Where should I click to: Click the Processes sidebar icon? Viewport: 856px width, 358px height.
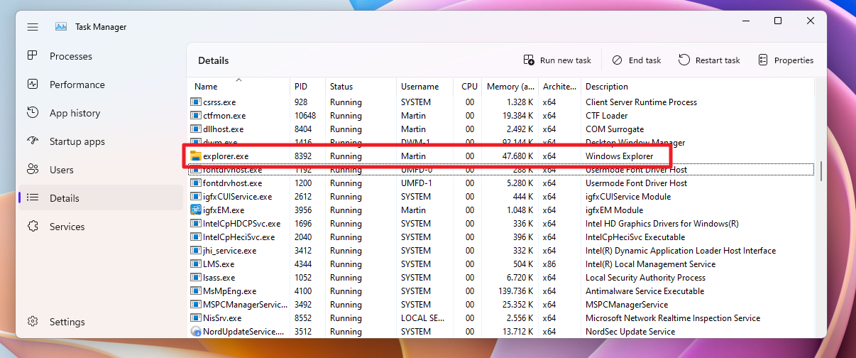33,56
